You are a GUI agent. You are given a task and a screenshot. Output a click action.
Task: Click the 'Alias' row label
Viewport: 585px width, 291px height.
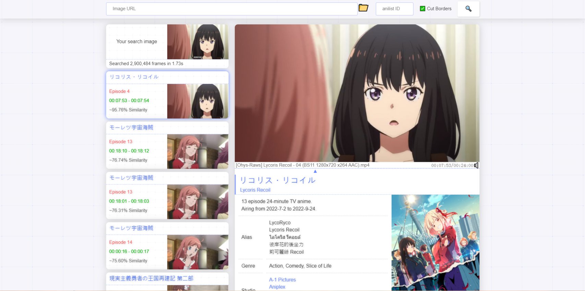[247, 237]
